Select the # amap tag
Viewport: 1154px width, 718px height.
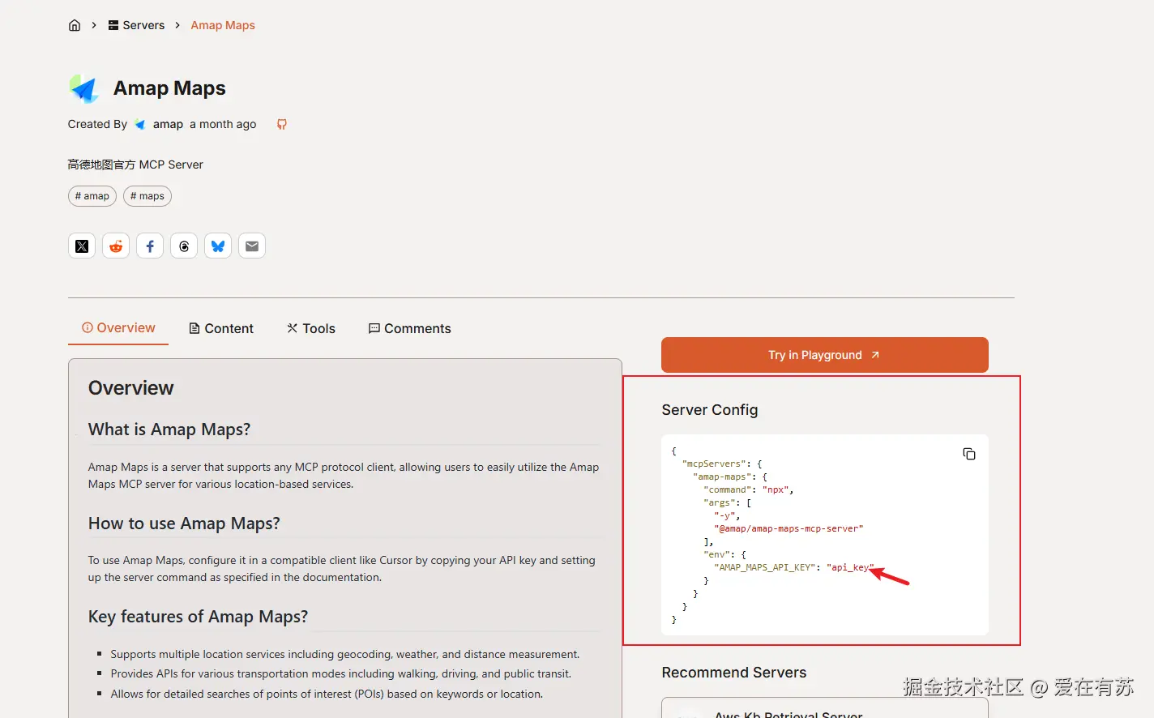point(92,196)
